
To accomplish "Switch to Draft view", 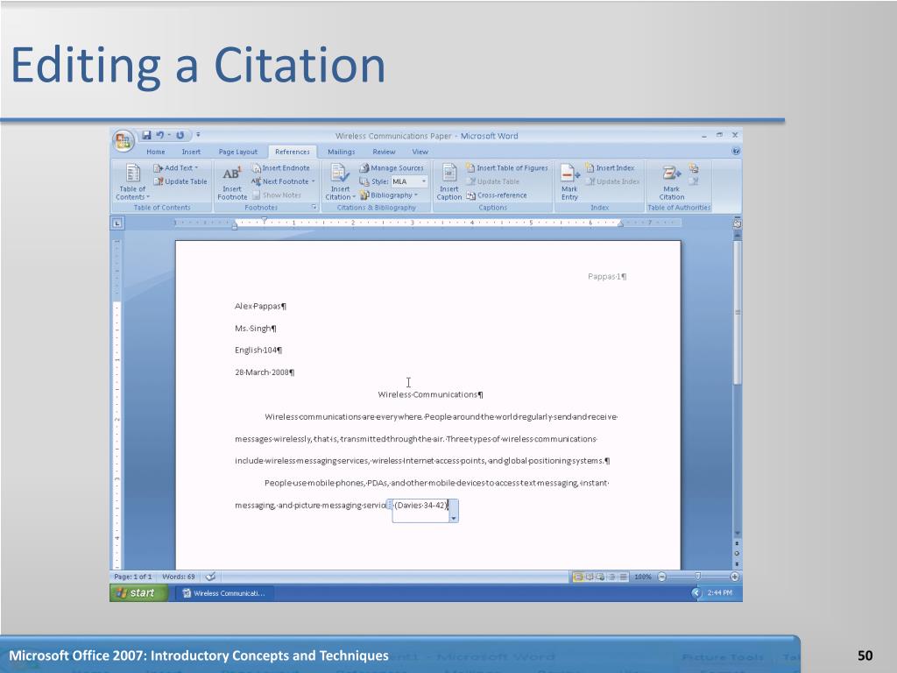I will tap(623, 577).
